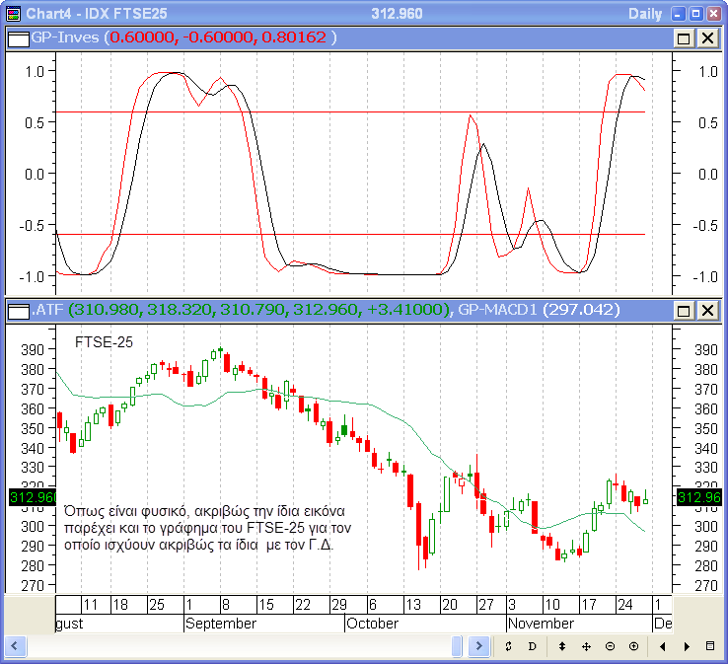Maximize the .ATF price panel
The image size is (728, 664).
pos(684,311)
